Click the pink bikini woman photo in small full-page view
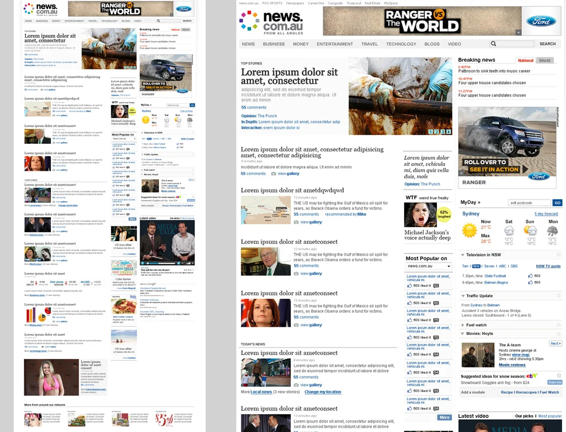The height and width of the screenshot is (432, 566). 51,377
